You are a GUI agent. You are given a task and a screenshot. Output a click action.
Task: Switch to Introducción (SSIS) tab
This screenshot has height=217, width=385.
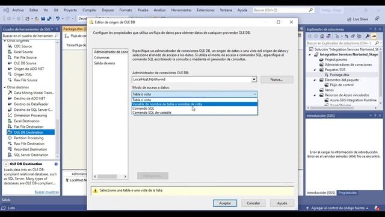tap(321, 193)
